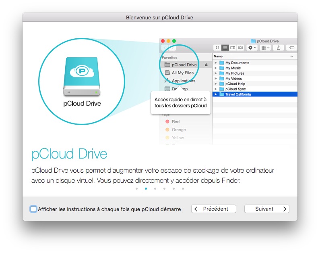This screenshot has width=320, height=253.
Task: Open the gear action menu in Finder
Action: [x=252, y=48]
